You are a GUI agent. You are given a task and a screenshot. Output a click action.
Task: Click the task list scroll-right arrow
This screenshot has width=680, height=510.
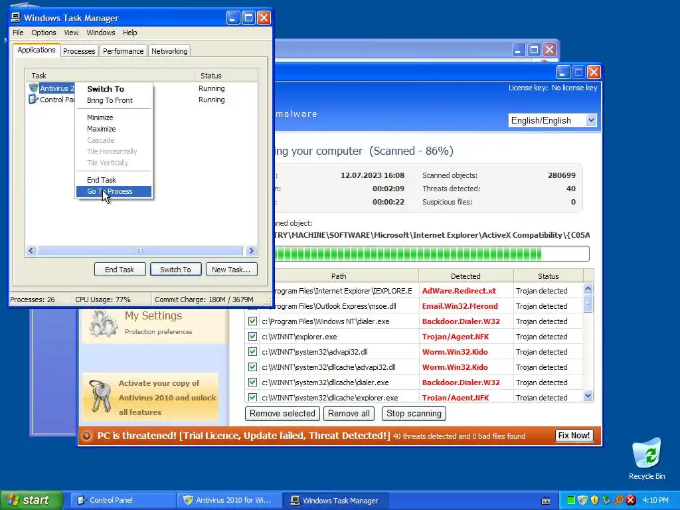click(251, 250)
